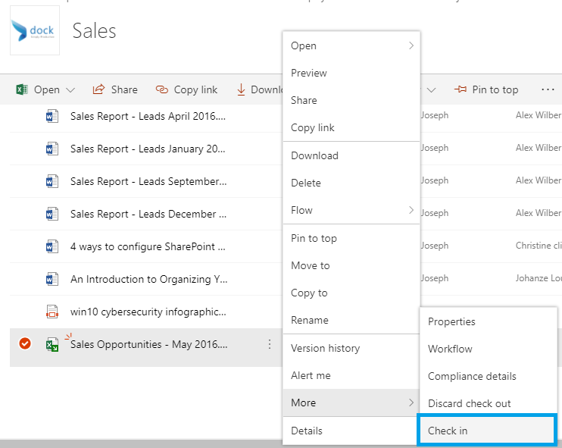Choose Version history in context menu
The height and width of the screenshot is (448, 562).
(325, 348)
